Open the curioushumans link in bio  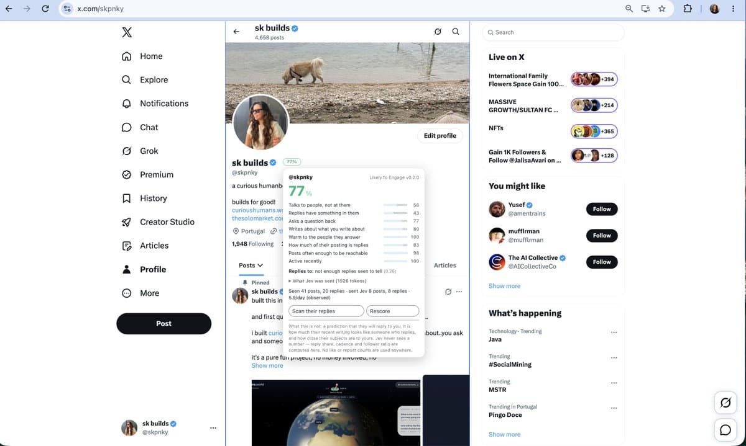coord(257,210)
